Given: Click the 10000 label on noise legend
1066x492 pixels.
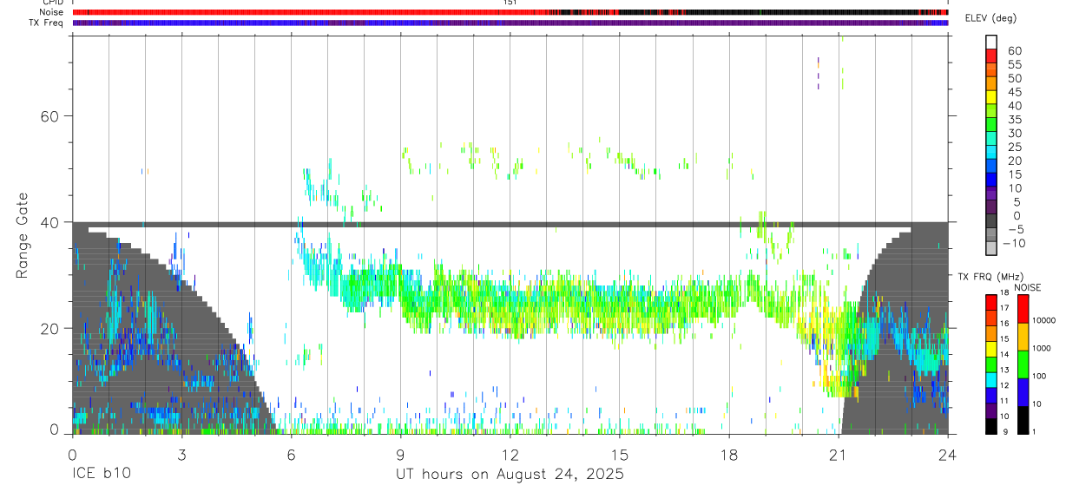Looking at the screenshot, I should click(x=1043, y=320).
